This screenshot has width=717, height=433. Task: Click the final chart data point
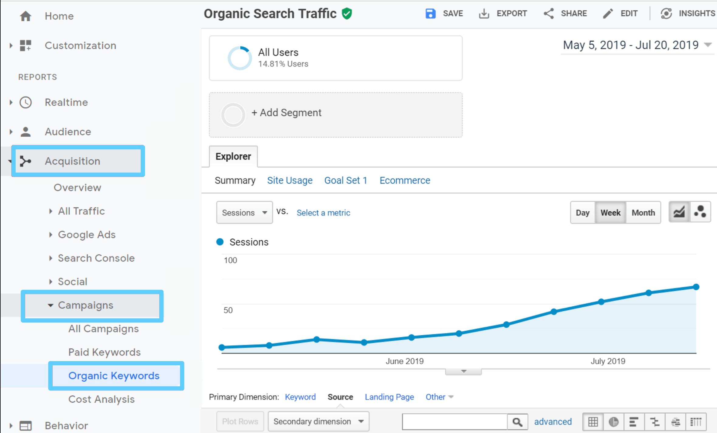(696, 287)
